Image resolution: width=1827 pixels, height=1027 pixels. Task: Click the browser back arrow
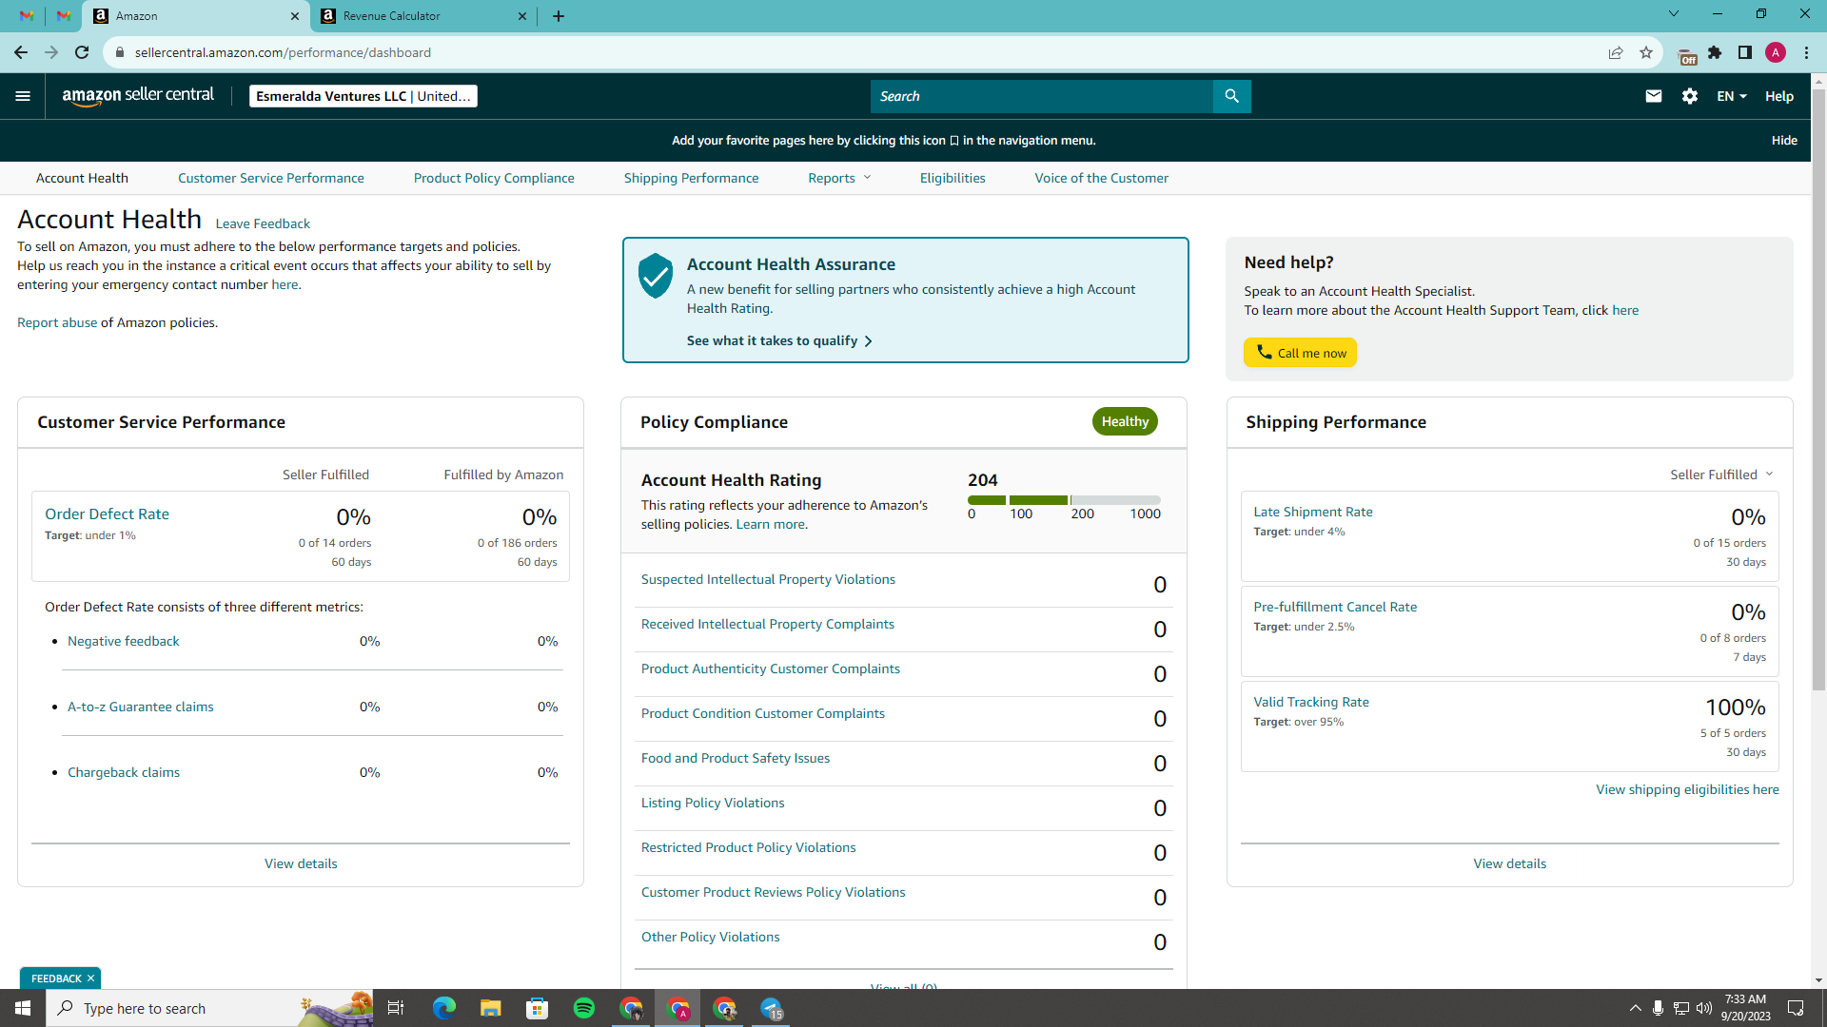[21, 52]
